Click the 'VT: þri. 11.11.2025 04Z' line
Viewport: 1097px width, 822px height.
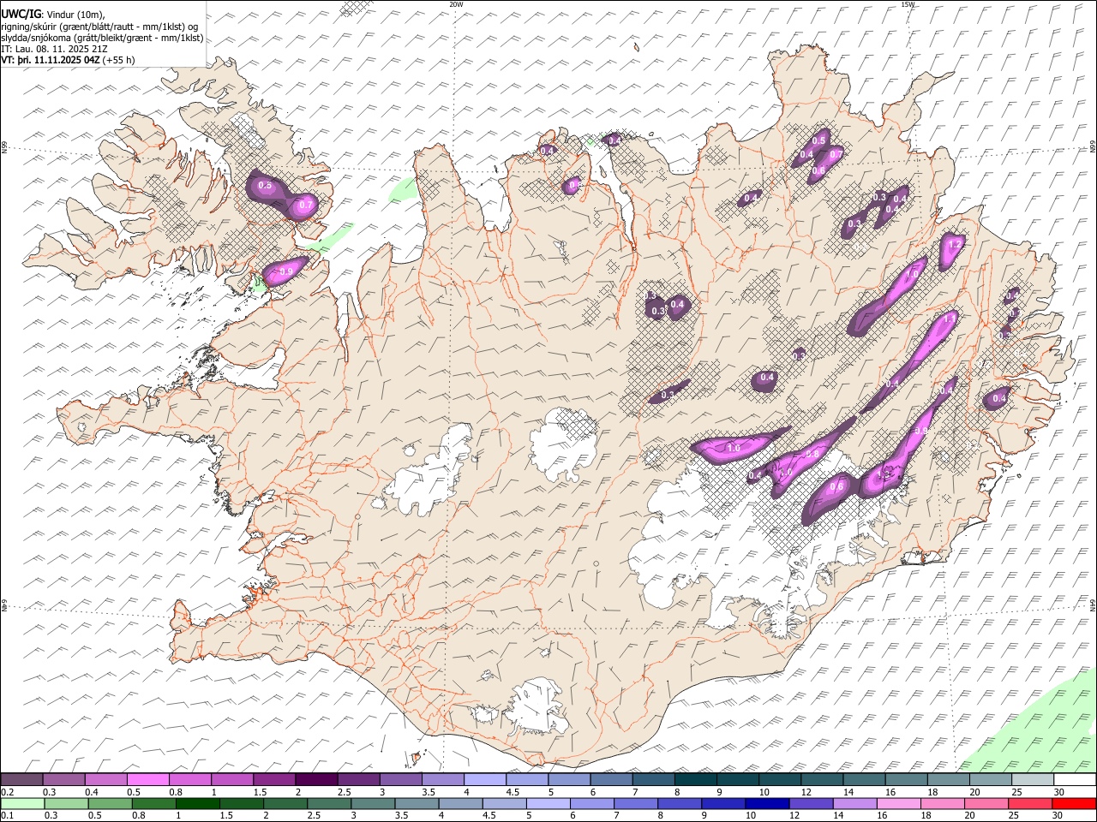click(x=51, y=60)
